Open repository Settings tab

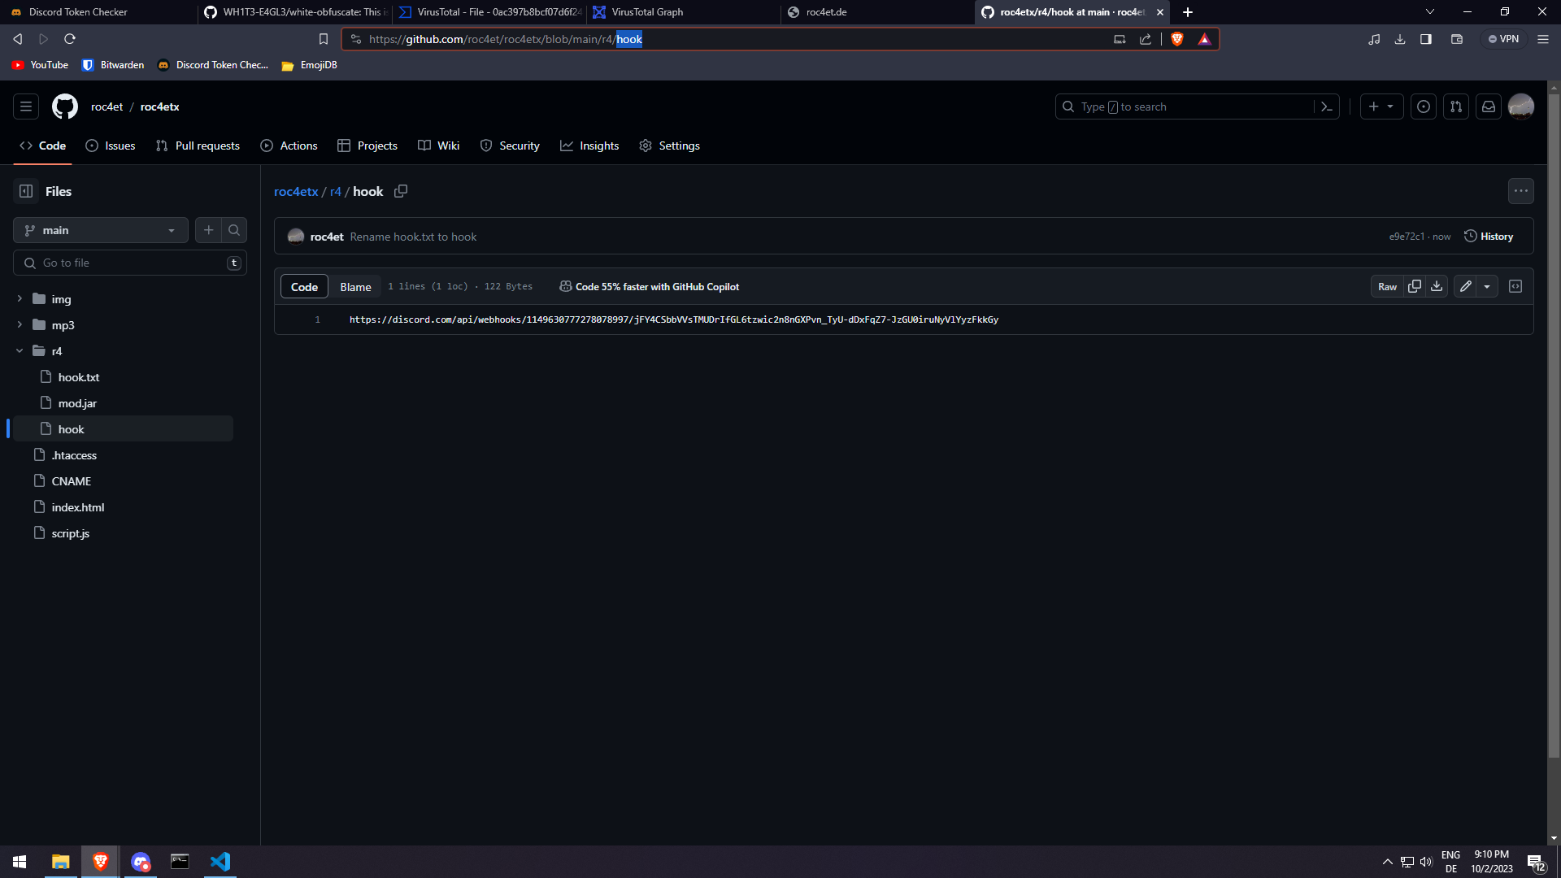[x=669, y=146]
